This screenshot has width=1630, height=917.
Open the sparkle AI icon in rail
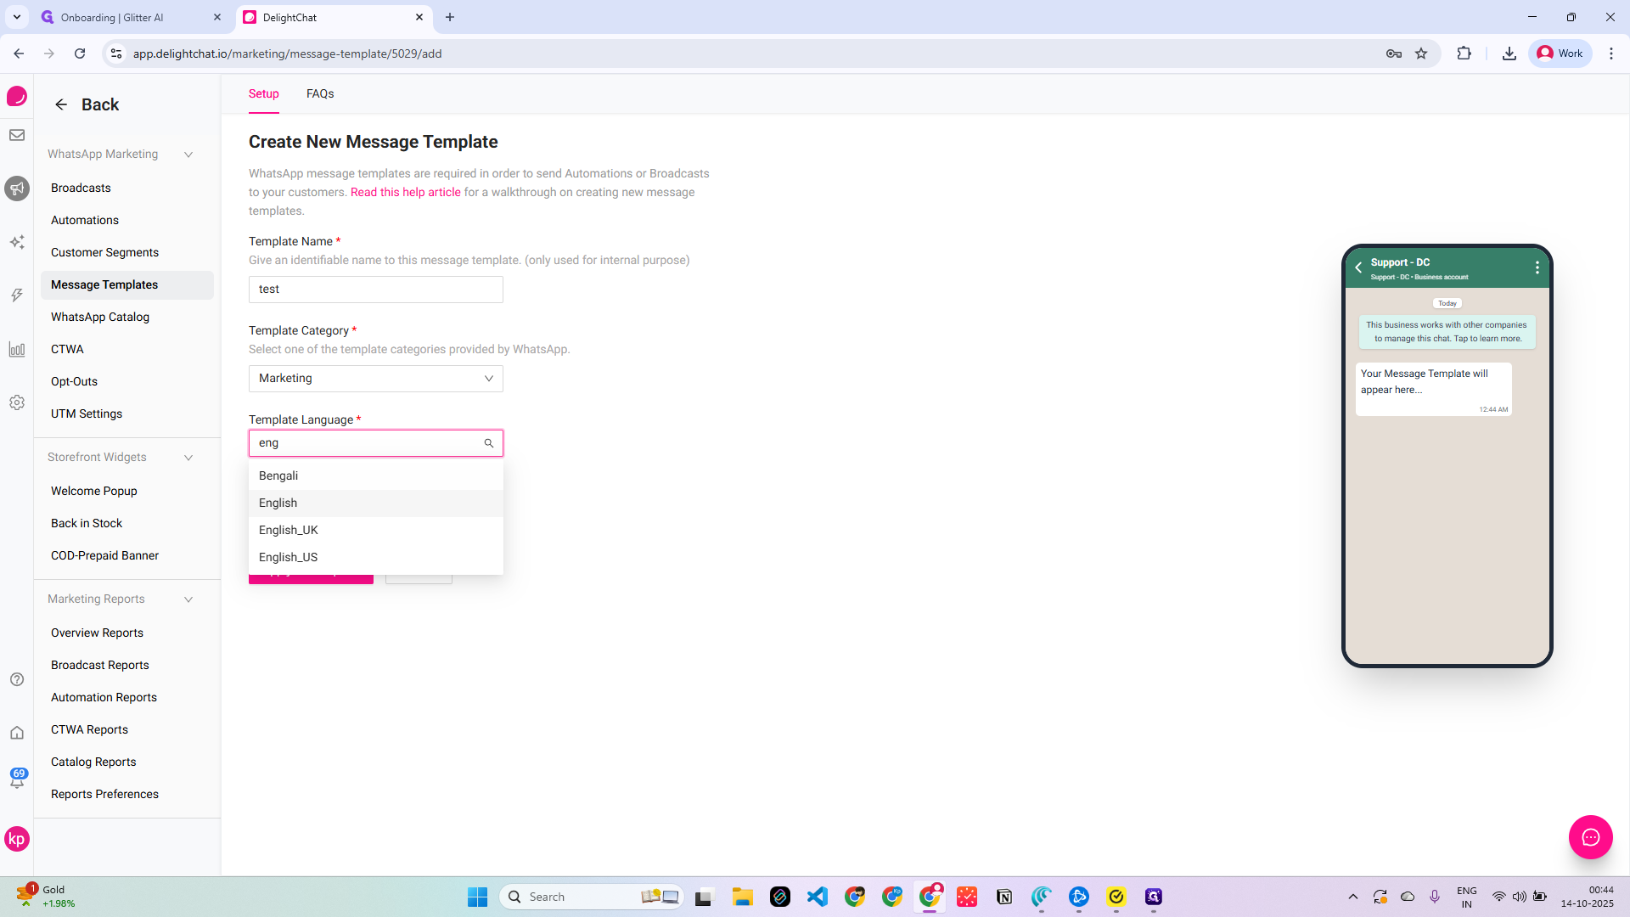coord(17,242)
